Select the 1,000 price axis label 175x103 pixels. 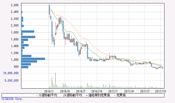tap(15, 60)
